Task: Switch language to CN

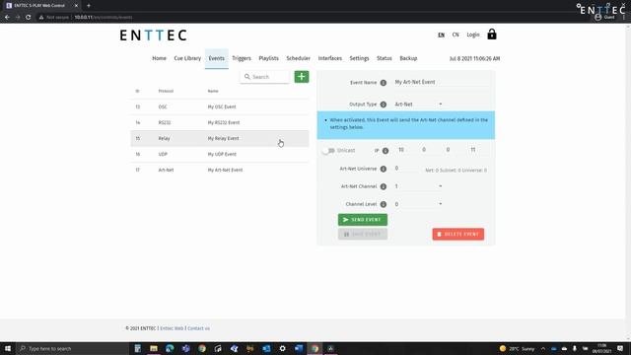Action: coord(456,35)
